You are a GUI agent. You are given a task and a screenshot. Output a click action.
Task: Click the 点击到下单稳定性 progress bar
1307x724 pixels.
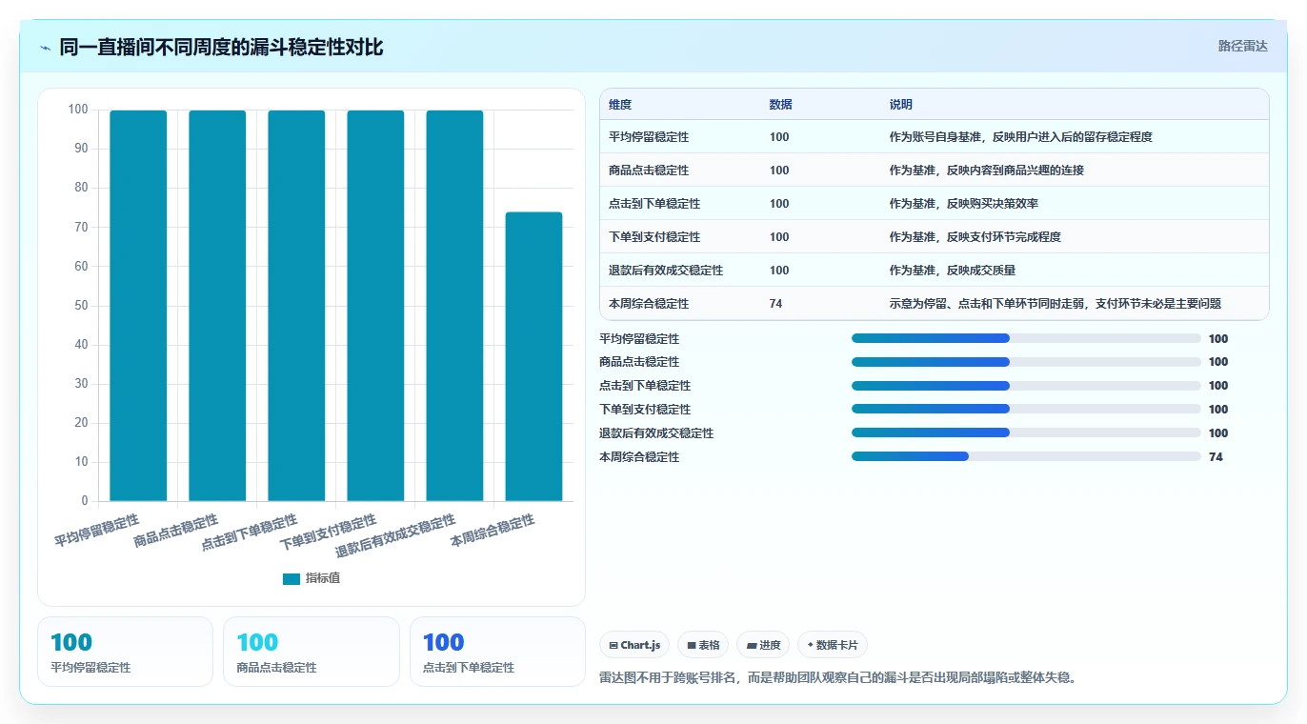click(x=1026, y=386)
